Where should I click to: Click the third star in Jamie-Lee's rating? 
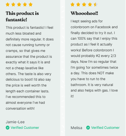(19, 5)
